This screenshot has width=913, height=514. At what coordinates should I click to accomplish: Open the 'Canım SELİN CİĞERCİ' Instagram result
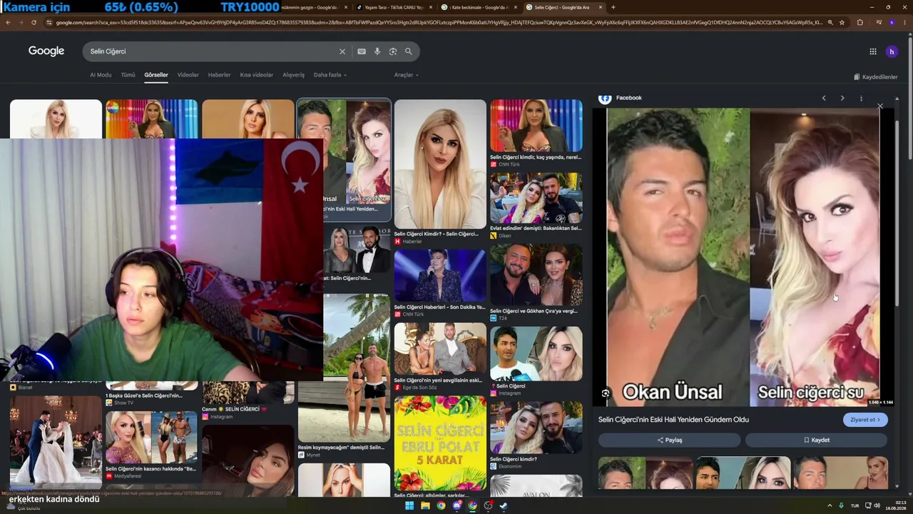[x=248, y=401]
